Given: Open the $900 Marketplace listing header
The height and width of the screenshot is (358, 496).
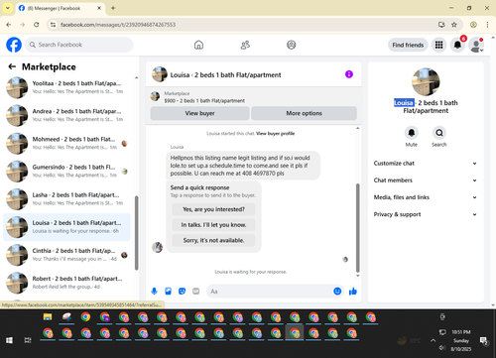Looking at the screenshot, I should point(254,97).
